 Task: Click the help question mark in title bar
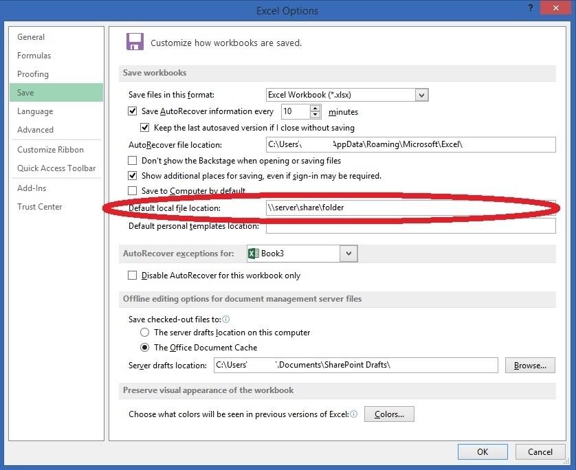coord(529,9)
